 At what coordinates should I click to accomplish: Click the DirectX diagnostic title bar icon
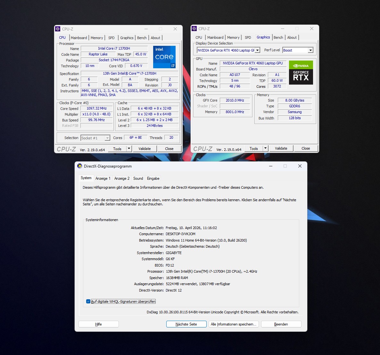click(80, 166)
